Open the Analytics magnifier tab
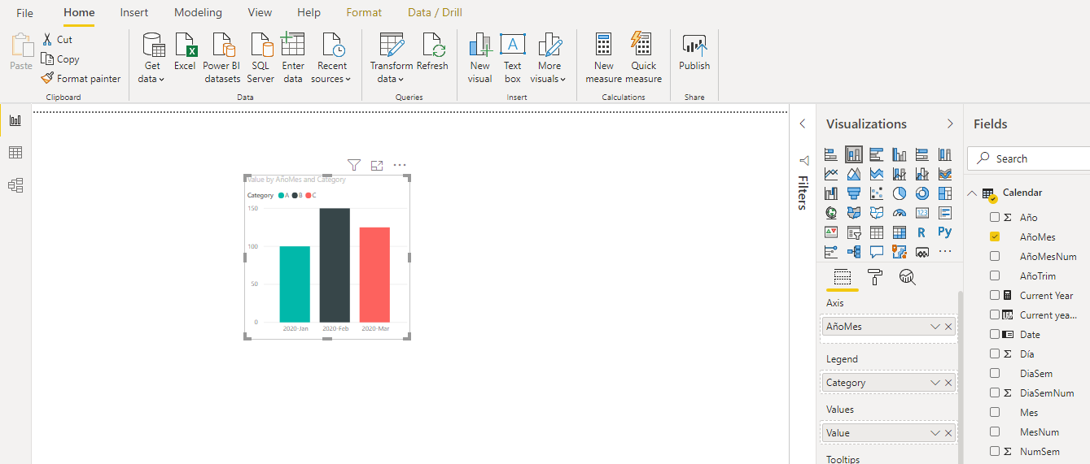Screen dimensions: 1090x464 click(907, 278)
